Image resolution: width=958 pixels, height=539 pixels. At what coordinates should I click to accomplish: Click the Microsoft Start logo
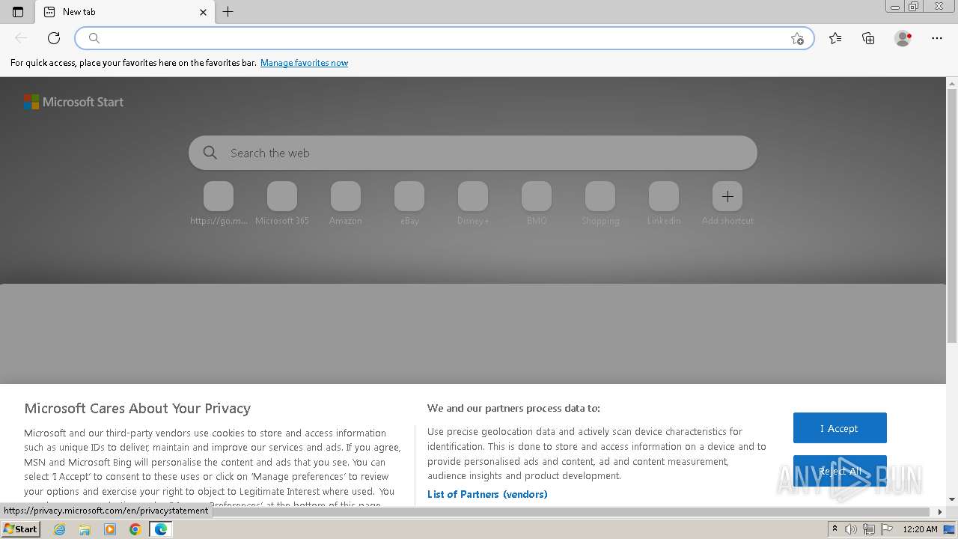tap(73, 102)
